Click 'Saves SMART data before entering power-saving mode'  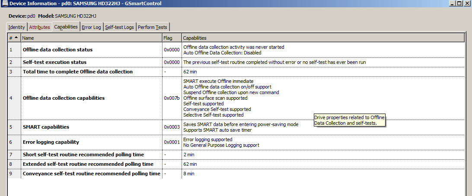point(241,124)
